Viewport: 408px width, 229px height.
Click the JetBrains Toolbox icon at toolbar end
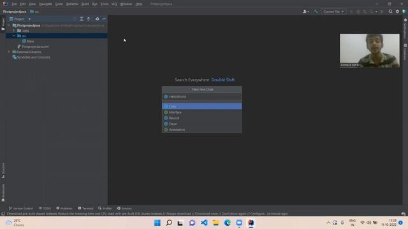(x=404, y=11)
